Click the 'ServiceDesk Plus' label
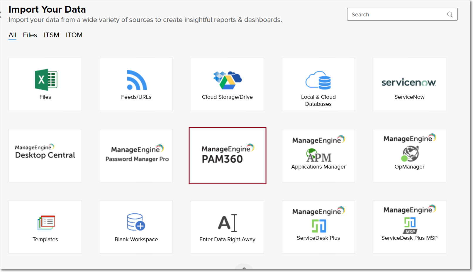The width and height of the screenshot is (473, 272). point(318,238)
